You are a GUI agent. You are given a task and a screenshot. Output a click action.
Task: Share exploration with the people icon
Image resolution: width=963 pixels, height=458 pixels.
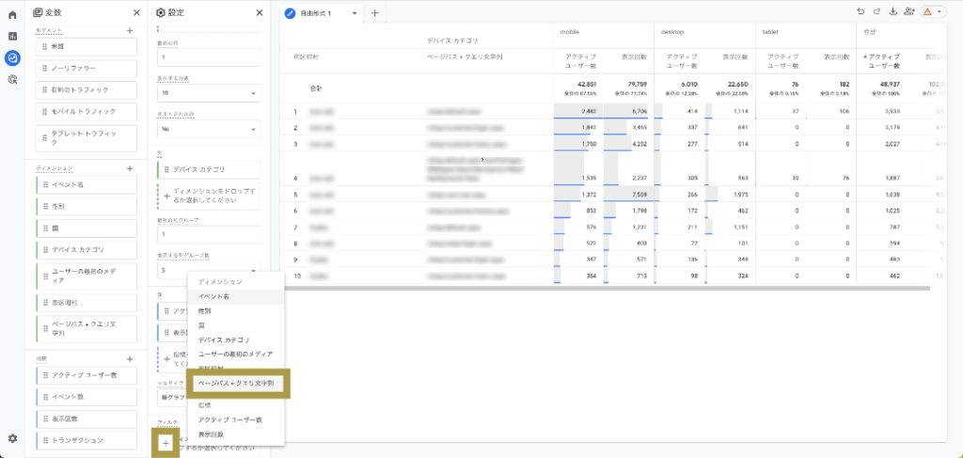click(x=909, y=11)
